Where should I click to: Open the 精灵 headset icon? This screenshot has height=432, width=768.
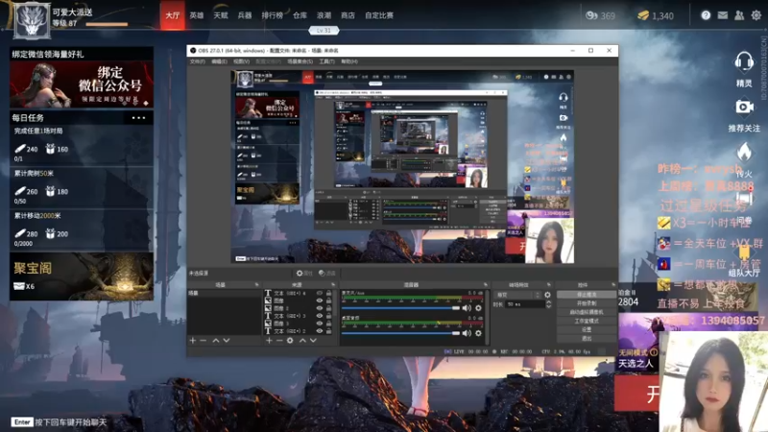[744, 62]
